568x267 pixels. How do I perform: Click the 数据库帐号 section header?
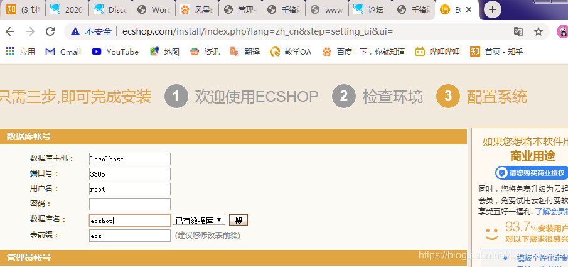click(233, 136)
